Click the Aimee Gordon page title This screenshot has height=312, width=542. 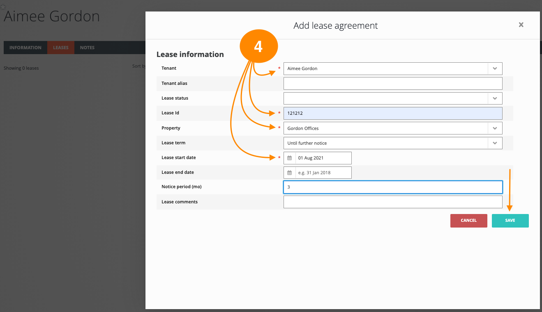tap(52, 16)
